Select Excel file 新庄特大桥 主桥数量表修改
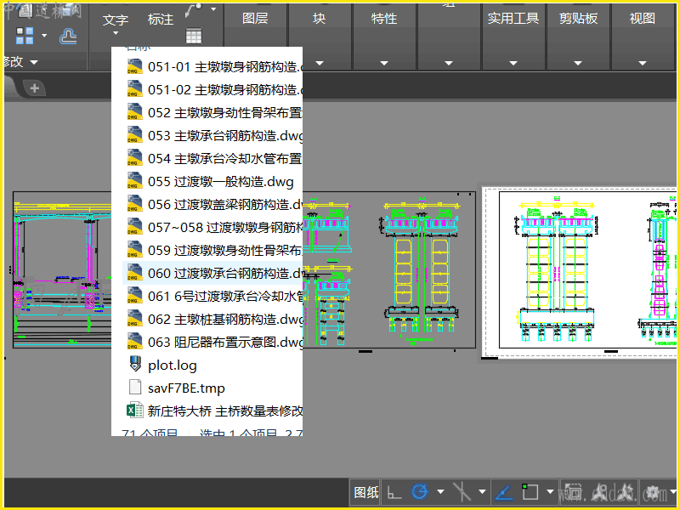The width and height of the screenshot is (680, 510). click(x=212, y=411)
